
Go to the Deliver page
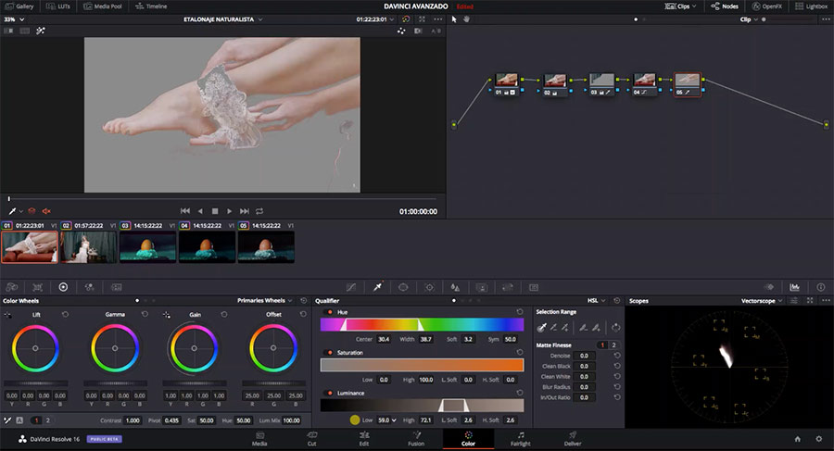[x=573, y=439]
